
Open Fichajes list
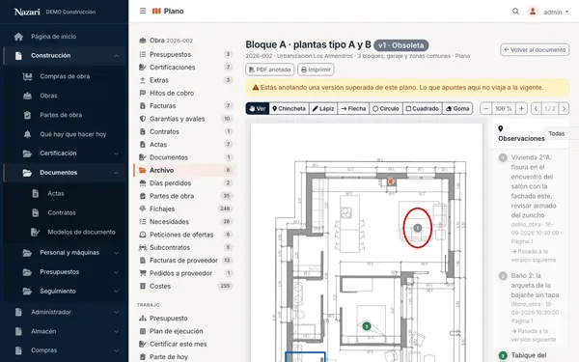point(184,209)
